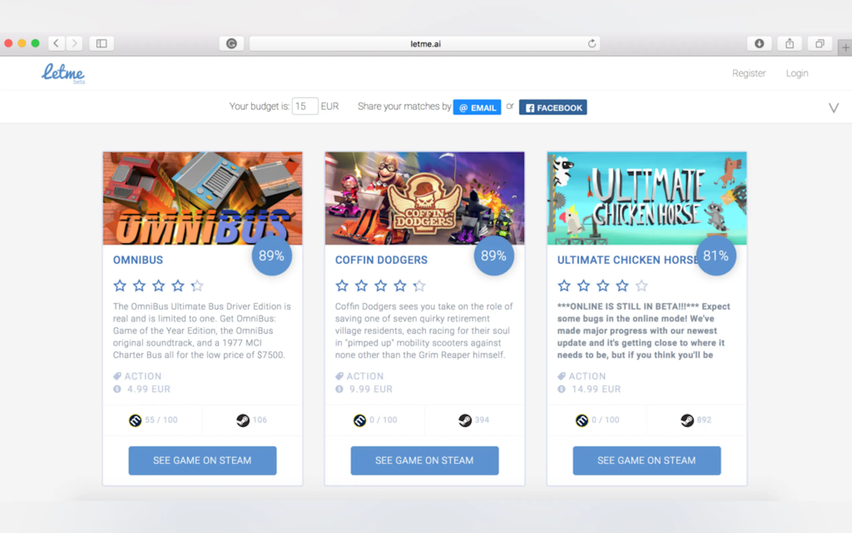Click the budget amount input field

tap(305, 106)
